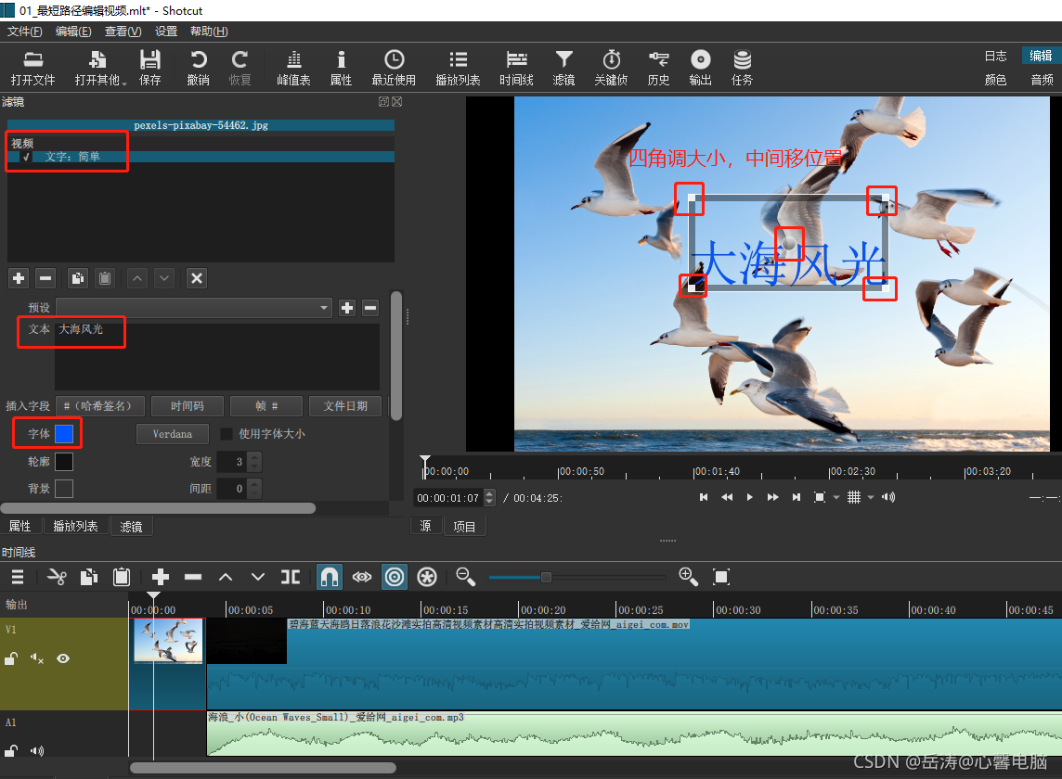
Task: Toggle mute on V1 track
Action: pos(36,658)
